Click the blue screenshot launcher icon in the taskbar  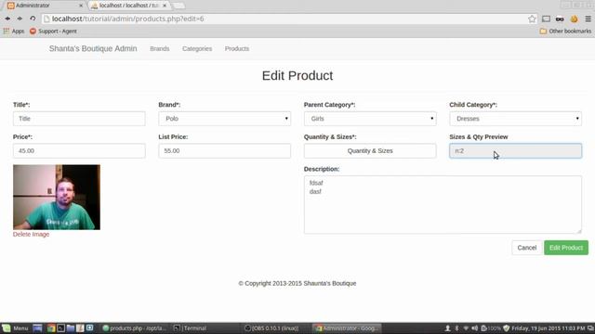point(89,328)
